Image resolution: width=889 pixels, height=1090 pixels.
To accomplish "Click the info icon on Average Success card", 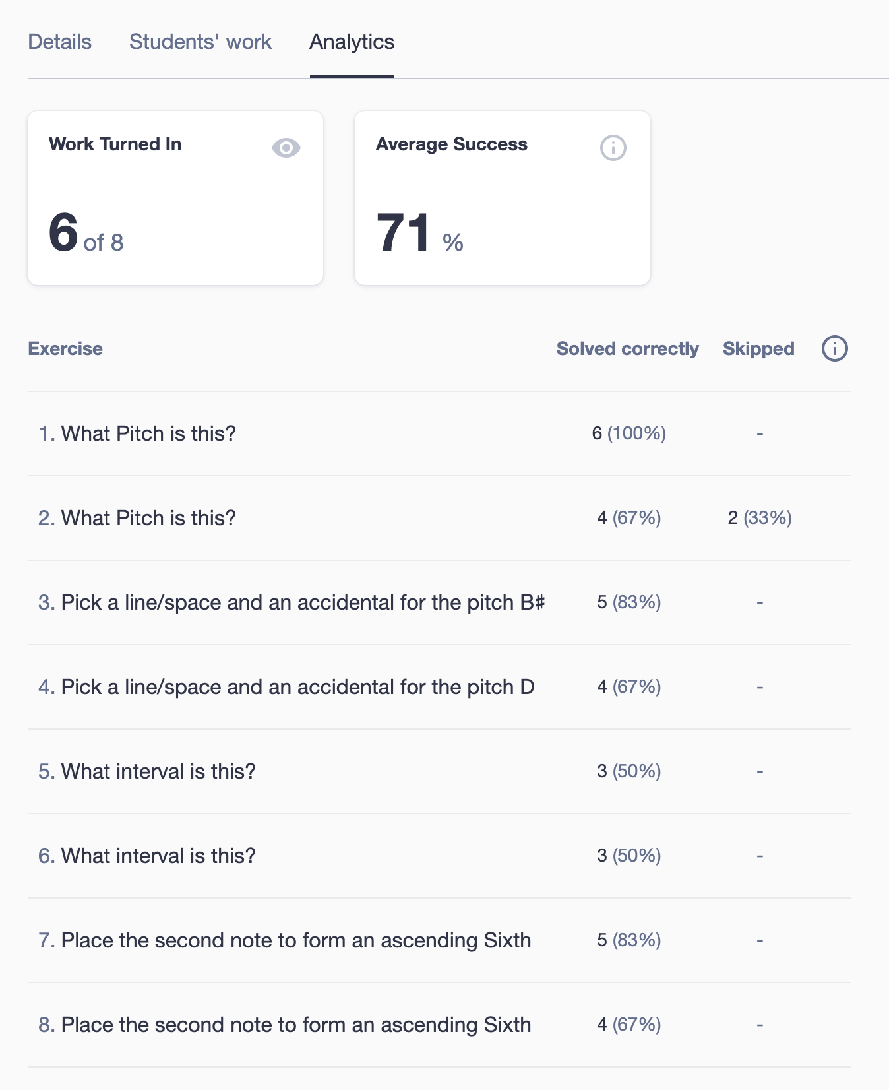I will click(x=613, y=148).
